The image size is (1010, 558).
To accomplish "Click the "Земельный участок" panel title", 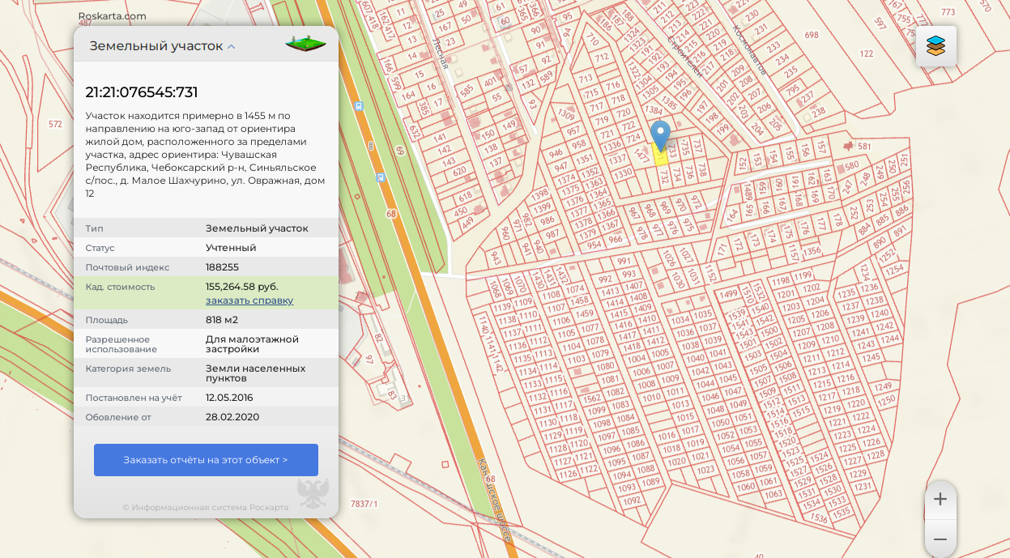I will (x=156, y=46).
